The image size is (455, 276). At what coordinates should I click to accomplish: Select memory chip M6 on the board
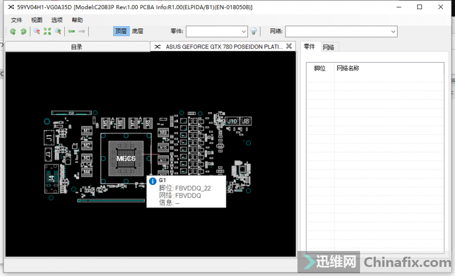point(120,123)
